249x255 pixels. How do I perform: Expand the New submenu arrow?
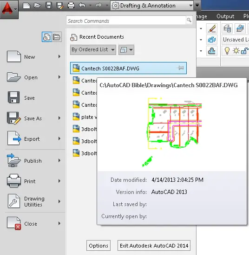(x=59, y=56)
